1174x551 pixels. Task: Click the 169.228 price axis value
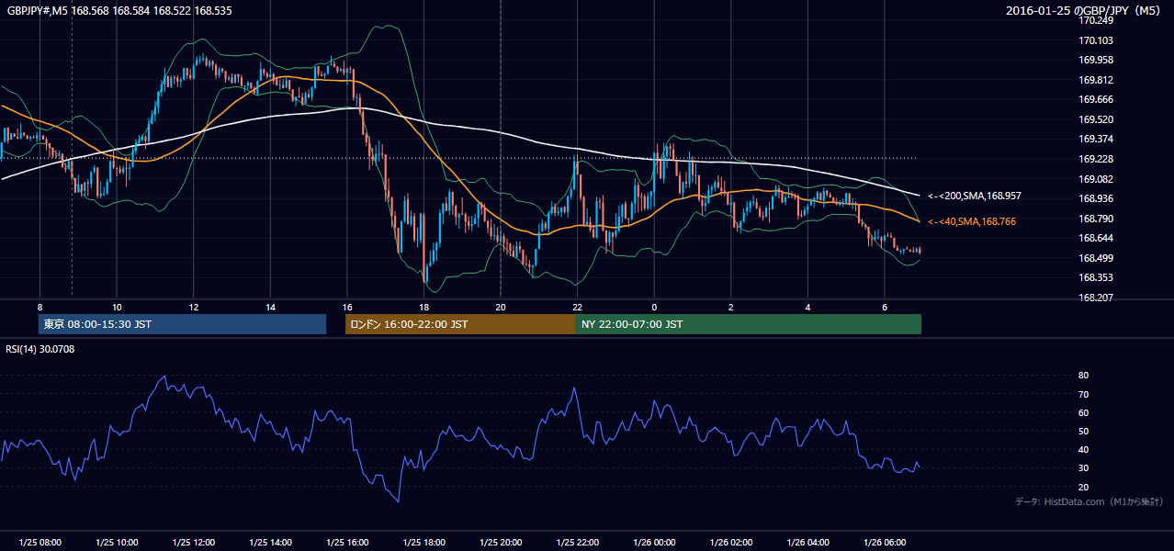point(1095,159)
